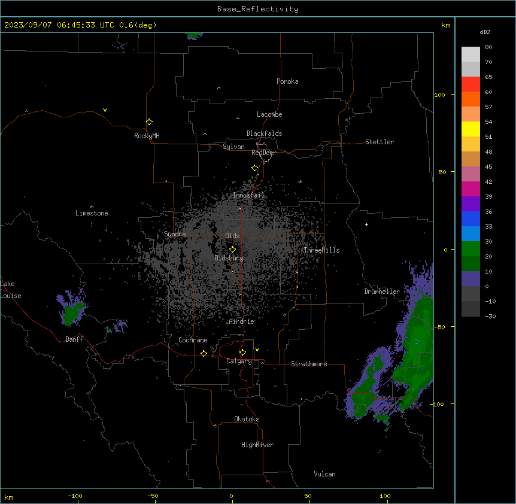Image resolution: width=516 pixels, height=504 pixels.
Task: Click the white asterisk above Limestone label
Action: [x=92, y=207]
